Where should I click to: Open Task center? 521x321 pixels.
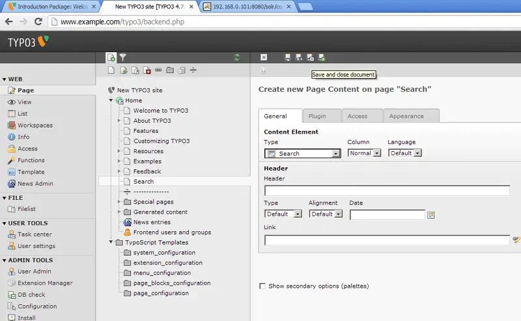pos(35,234)
